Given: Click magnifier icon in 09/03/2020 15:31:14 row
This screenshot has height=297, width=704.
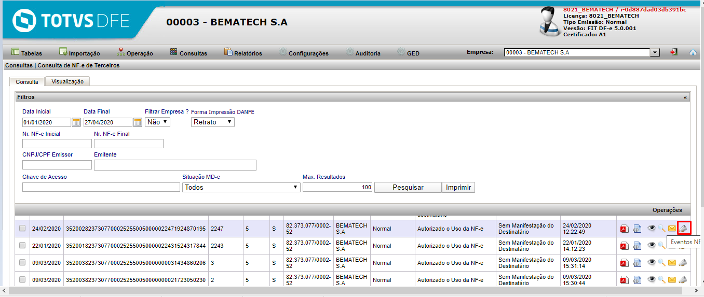Looking at the screenshot, I should pyautogui.click(x=661, y=262).
